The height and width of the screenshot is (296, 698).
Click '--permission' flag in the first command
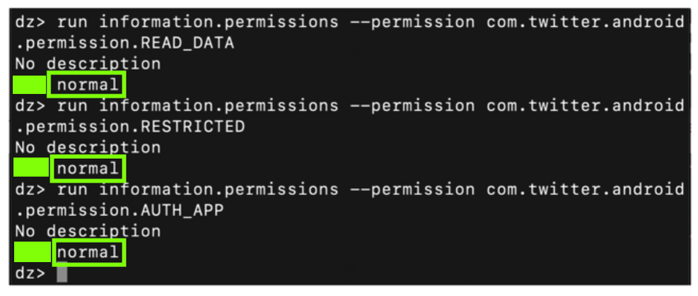tap(412, 23)
